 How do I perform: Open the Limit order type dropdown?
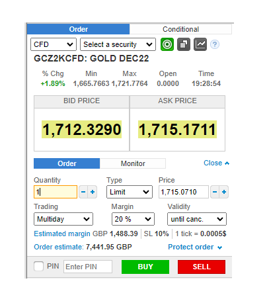click(x=130, y=192)
